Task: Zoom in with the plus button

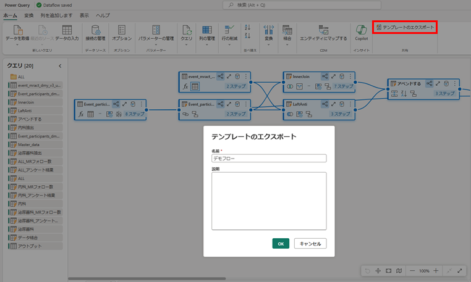Action: (436, 271)
